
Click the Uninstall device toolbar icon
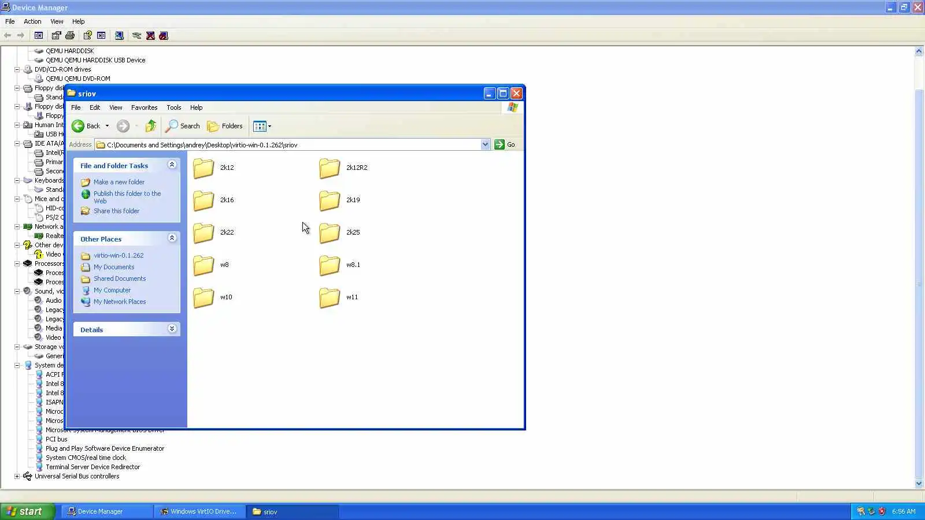tap(150, 35)
